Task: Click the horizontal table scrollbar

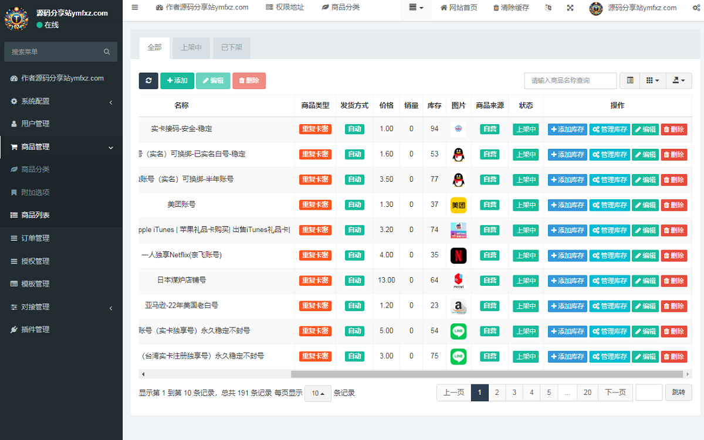Action: click(x=487, y=374)
